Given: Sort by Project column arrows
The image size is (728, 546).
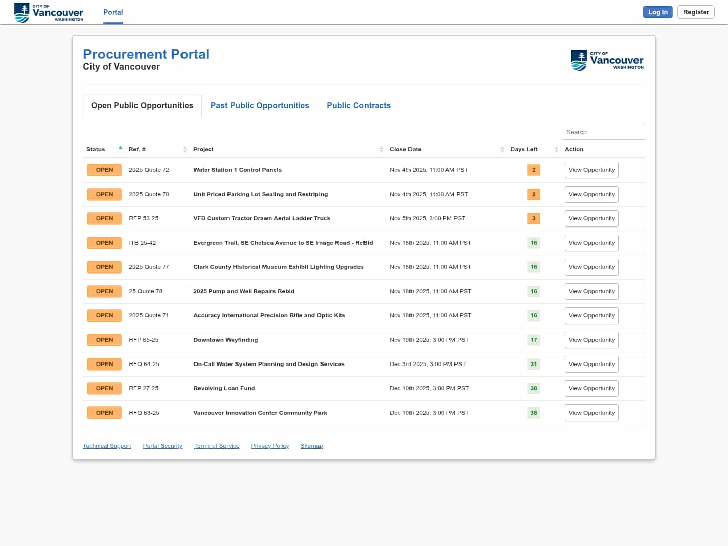Looking at the screenshot, I should pyautogui.click(x=381, y=149).
